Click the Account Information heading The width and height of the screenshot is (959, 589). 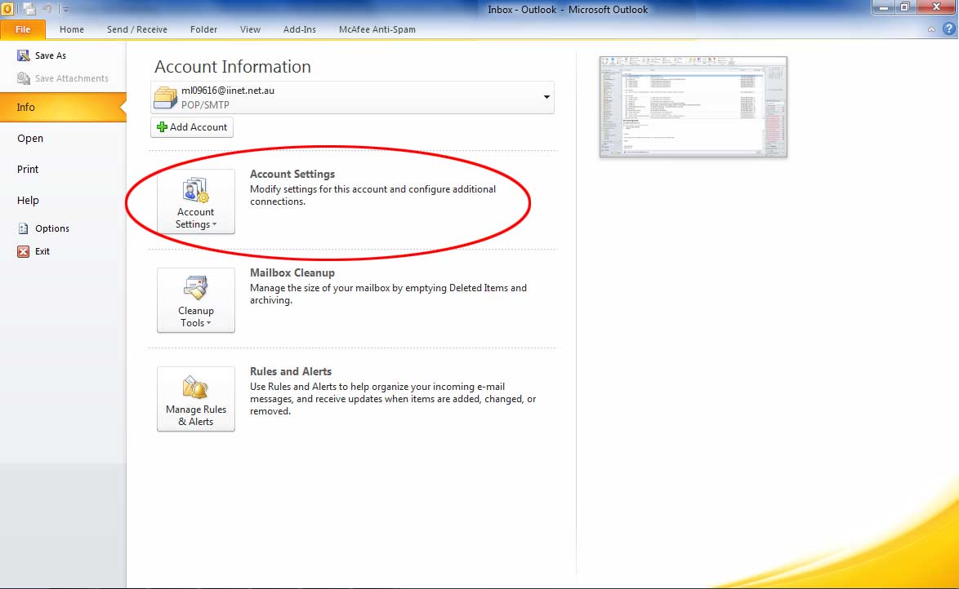(x=233, y=67)
